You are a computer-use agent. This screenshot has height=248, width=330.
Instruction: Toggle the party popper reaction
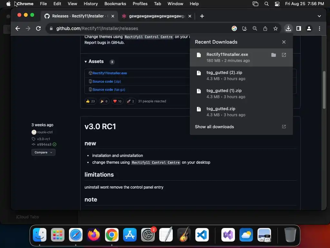point(104,101)
